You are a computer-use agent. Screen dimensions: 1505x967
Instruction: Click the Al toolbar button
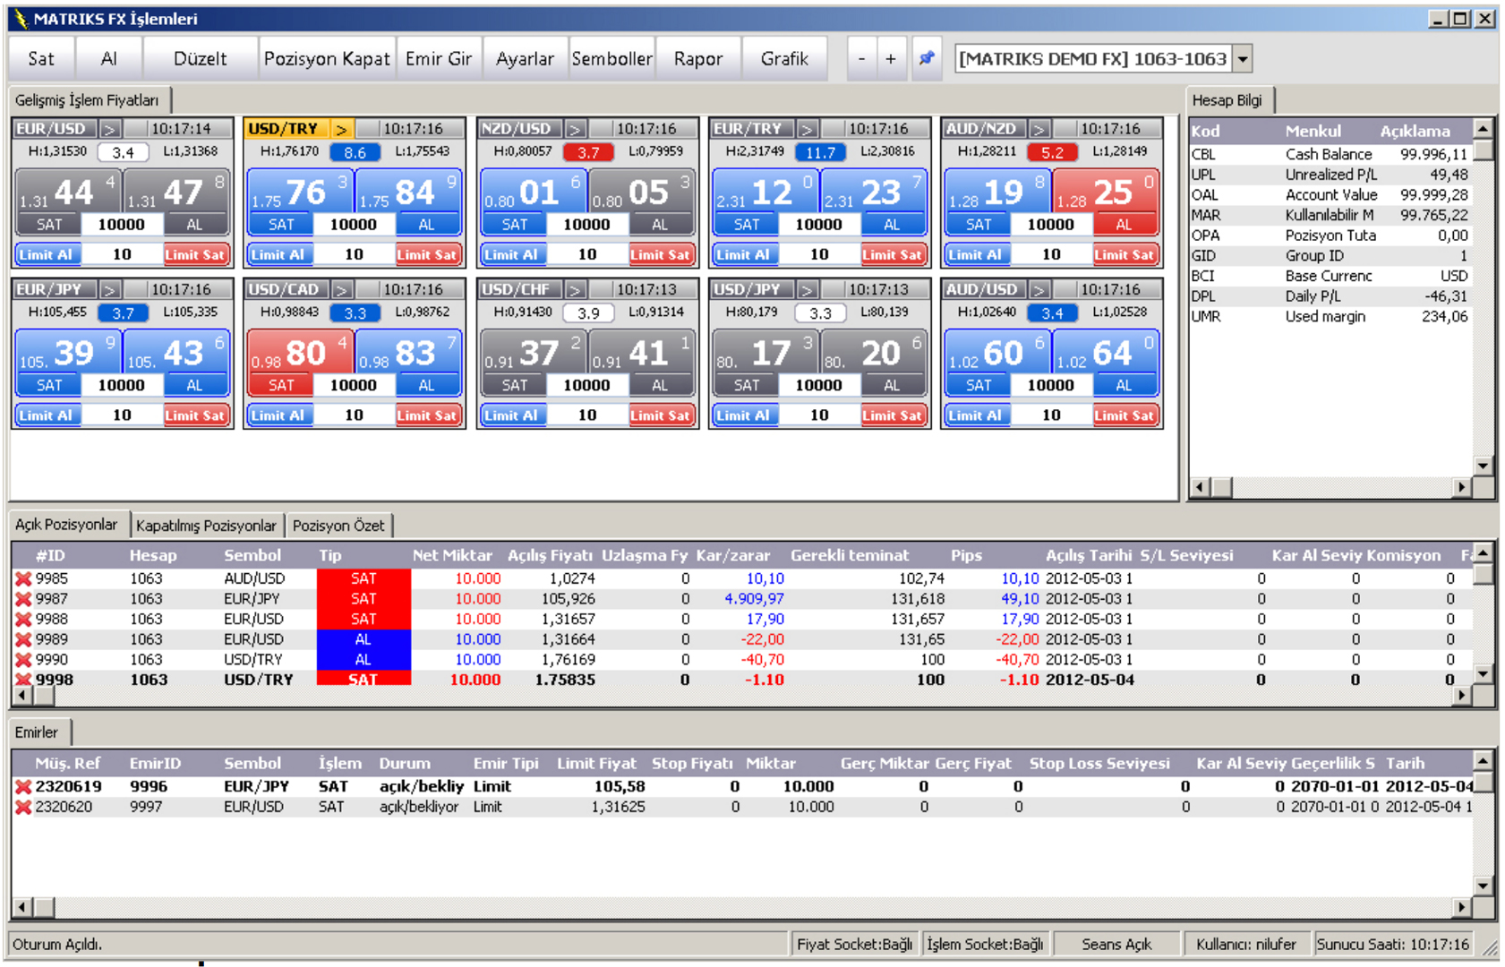click(108, 59)
